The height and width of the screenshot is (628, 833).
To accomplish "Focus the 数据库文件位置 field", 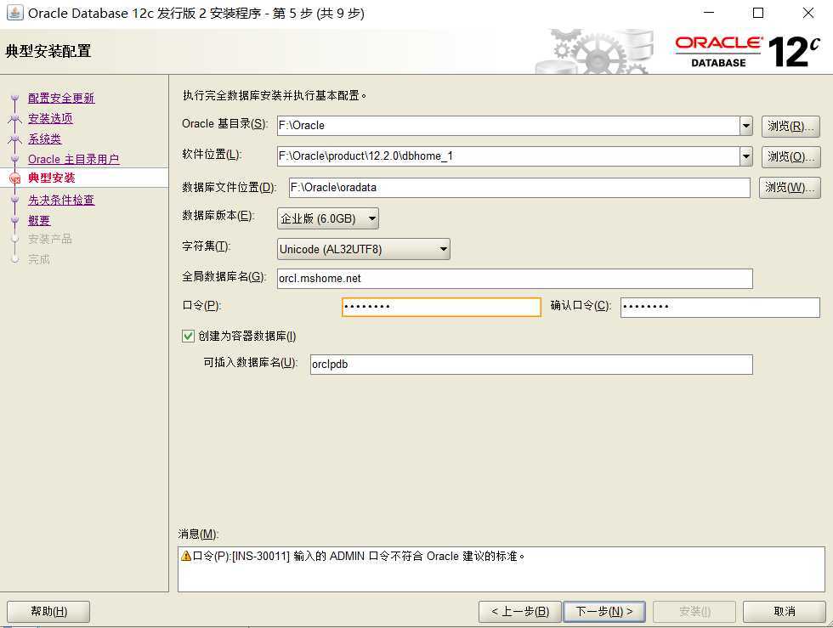I will (519, 188).
